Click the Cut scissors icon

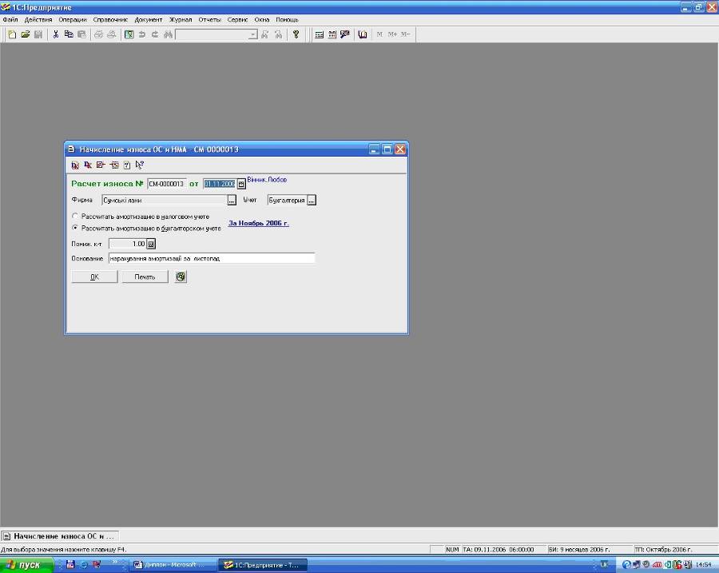click(x=55, y=34)
